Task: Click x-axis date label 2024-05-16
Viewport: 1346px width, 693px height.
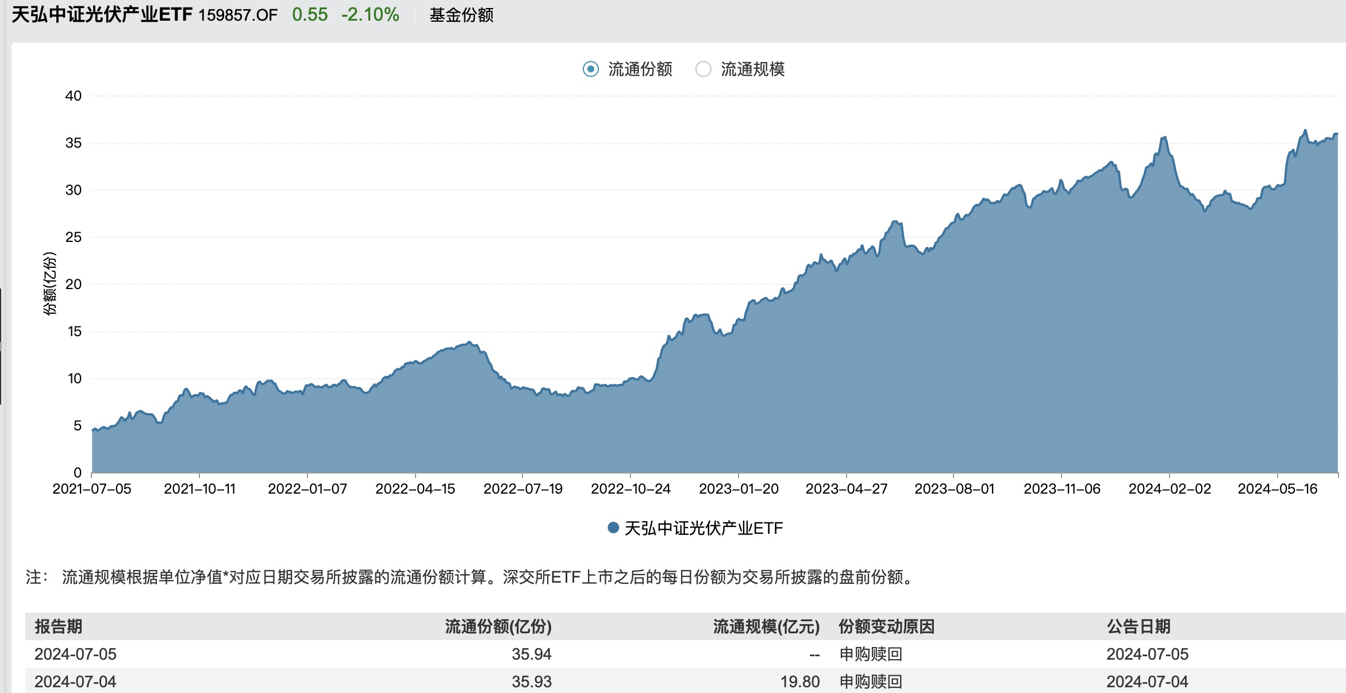Action: click(1278, 489)
